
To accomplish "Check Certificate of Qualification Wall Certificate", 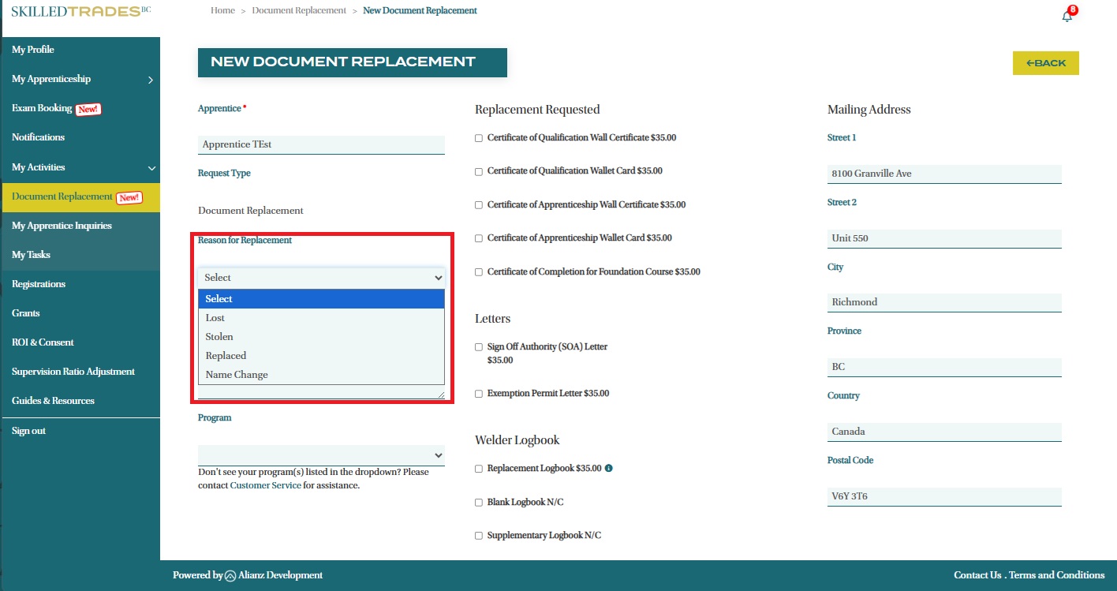I will (x=479, y=138).
